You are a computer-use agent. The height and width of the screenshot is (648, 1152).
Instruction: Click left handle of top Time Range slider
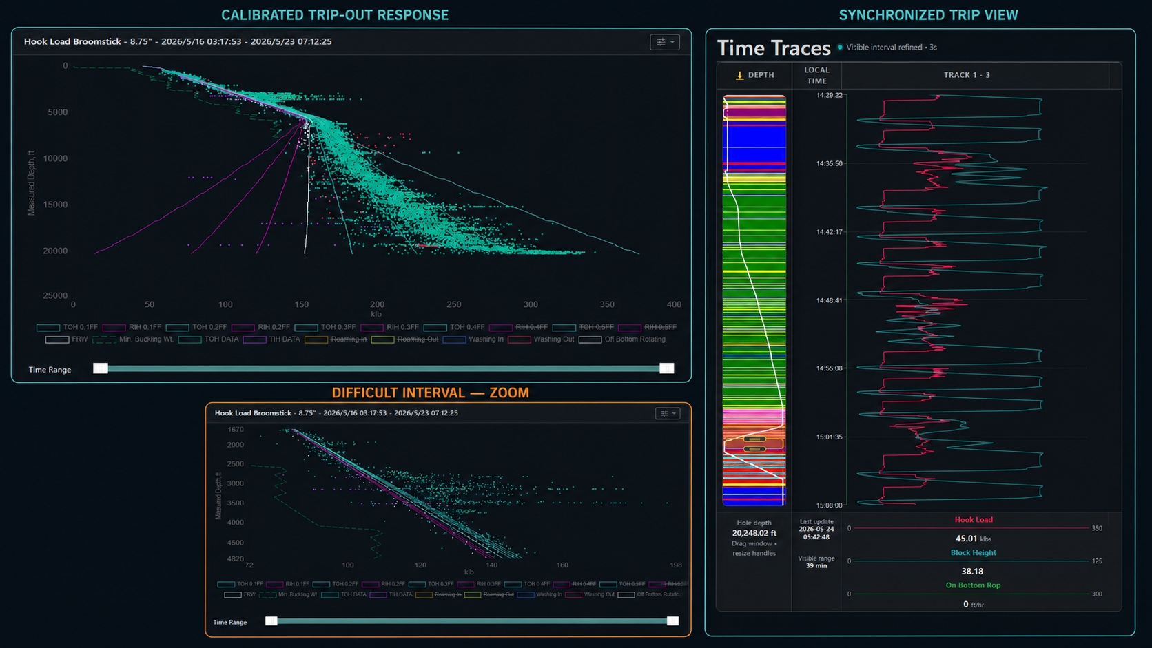[101, 368]
